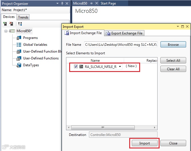The height and width of the screenshot is (151, 191).
Task: Click the pin icon on Micro850 document tab
Action: pos(91,3)
